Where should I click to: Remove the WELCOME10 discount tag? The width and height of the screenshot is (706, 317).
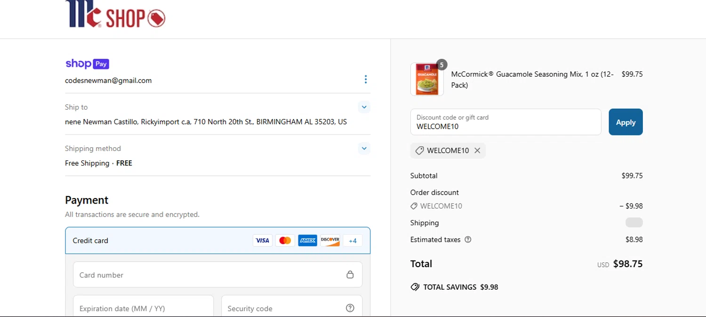pos(477,151)
